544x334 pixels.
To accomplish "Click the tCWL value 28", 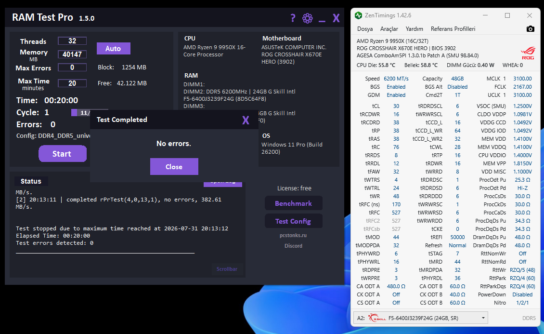I will coord(458,147).
